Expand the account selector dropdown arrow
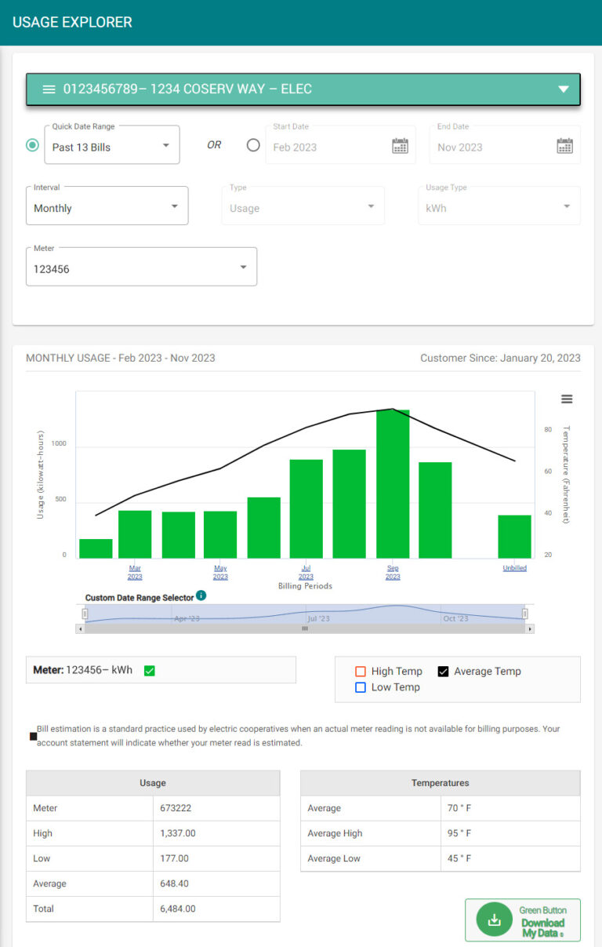This screenshot has width=602, height=947. pyautogui.click(x=563, y=89)
